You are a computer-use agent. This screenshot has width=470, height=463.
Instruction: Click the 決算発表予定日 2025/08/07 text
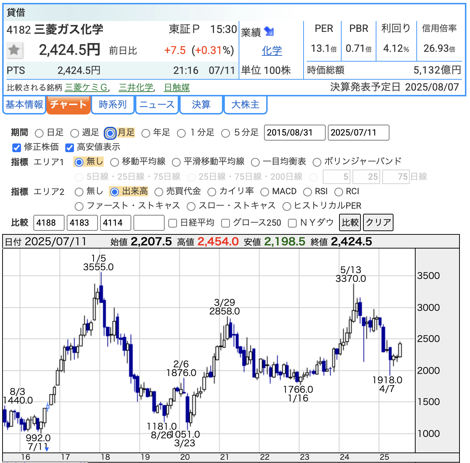(395, 87)
